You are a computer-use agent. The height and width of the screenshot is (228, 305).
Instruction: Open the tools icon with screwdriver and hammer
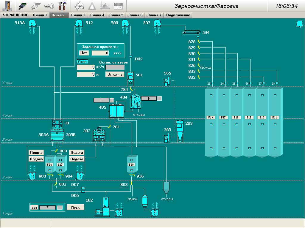(x=62, y=6)
